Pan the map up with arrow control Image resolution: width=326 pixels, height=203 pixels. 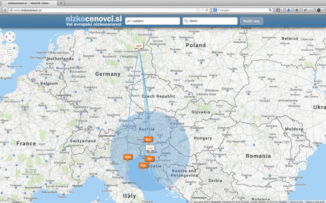point(10,33)
